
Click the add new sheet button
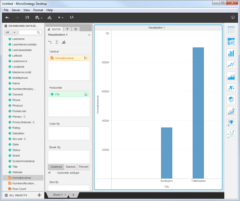[73, 195]
